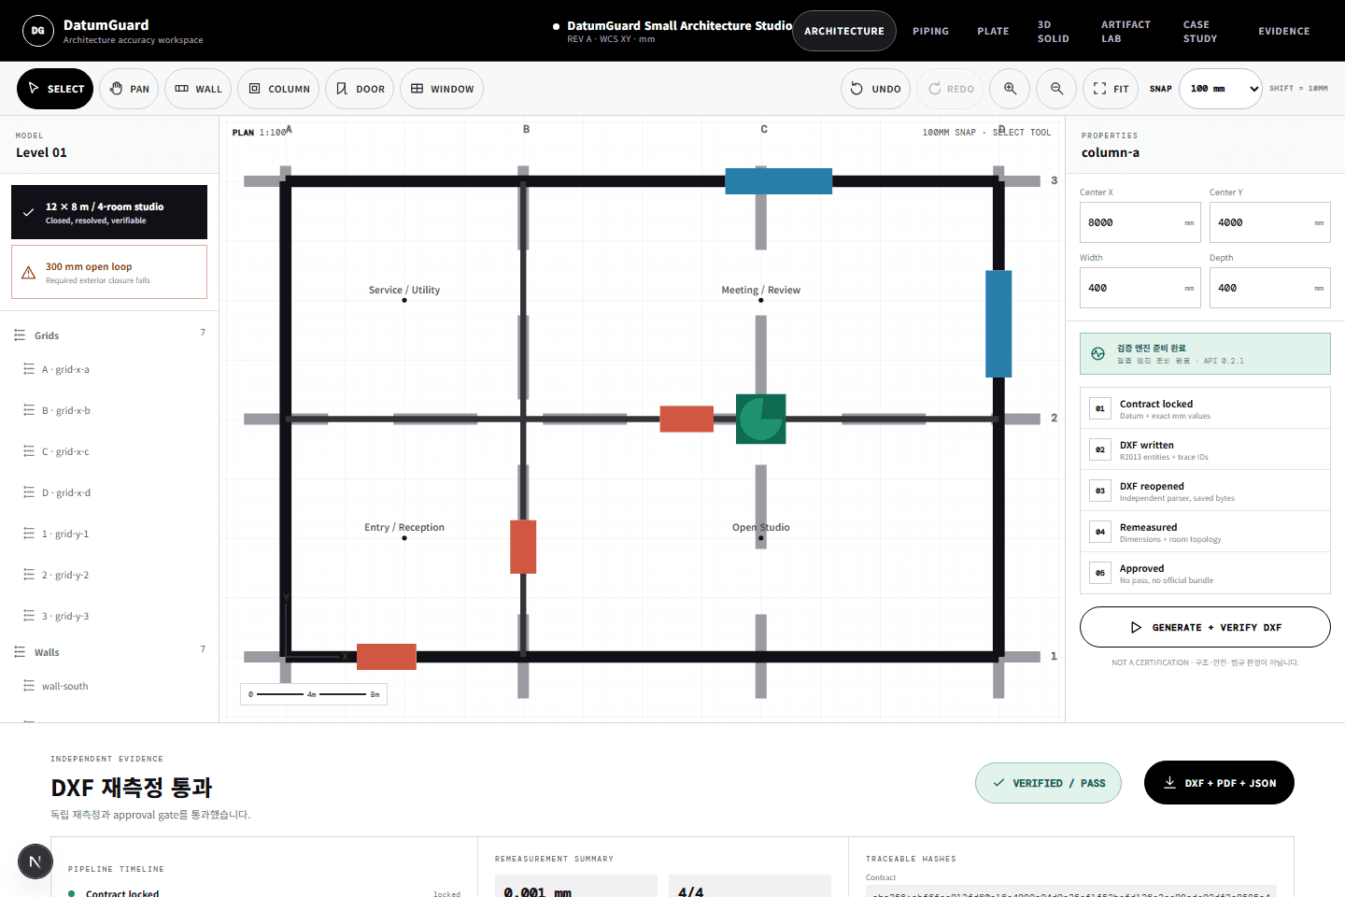
Task: Edit the Center X field
Action: (x=1140, y=222)
